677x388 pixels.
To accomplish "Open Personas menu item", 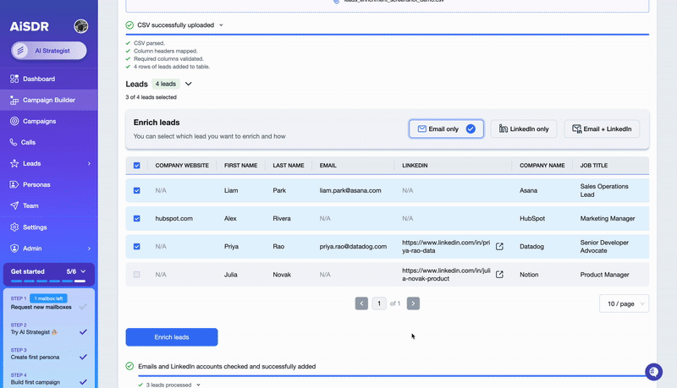I will click(x=36, y=185).
